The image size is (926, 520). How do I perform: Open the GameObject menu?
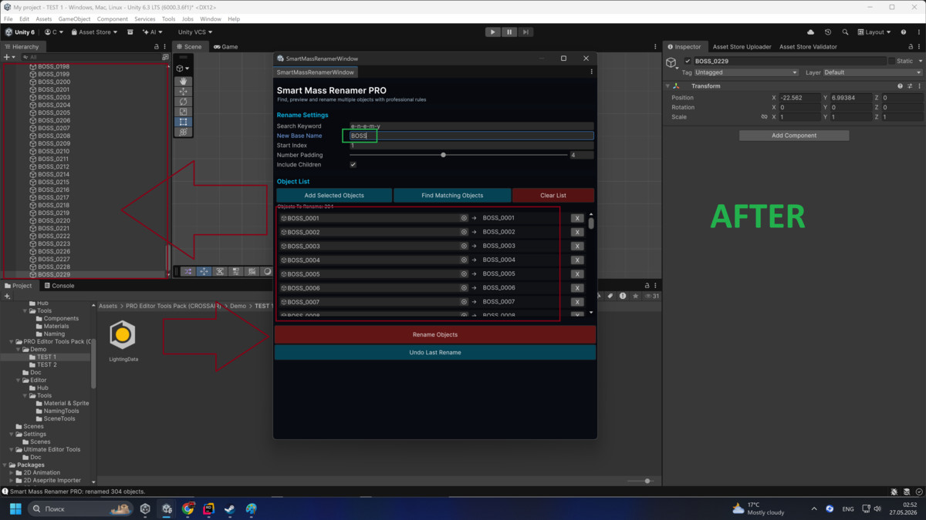tap(75, 18)
